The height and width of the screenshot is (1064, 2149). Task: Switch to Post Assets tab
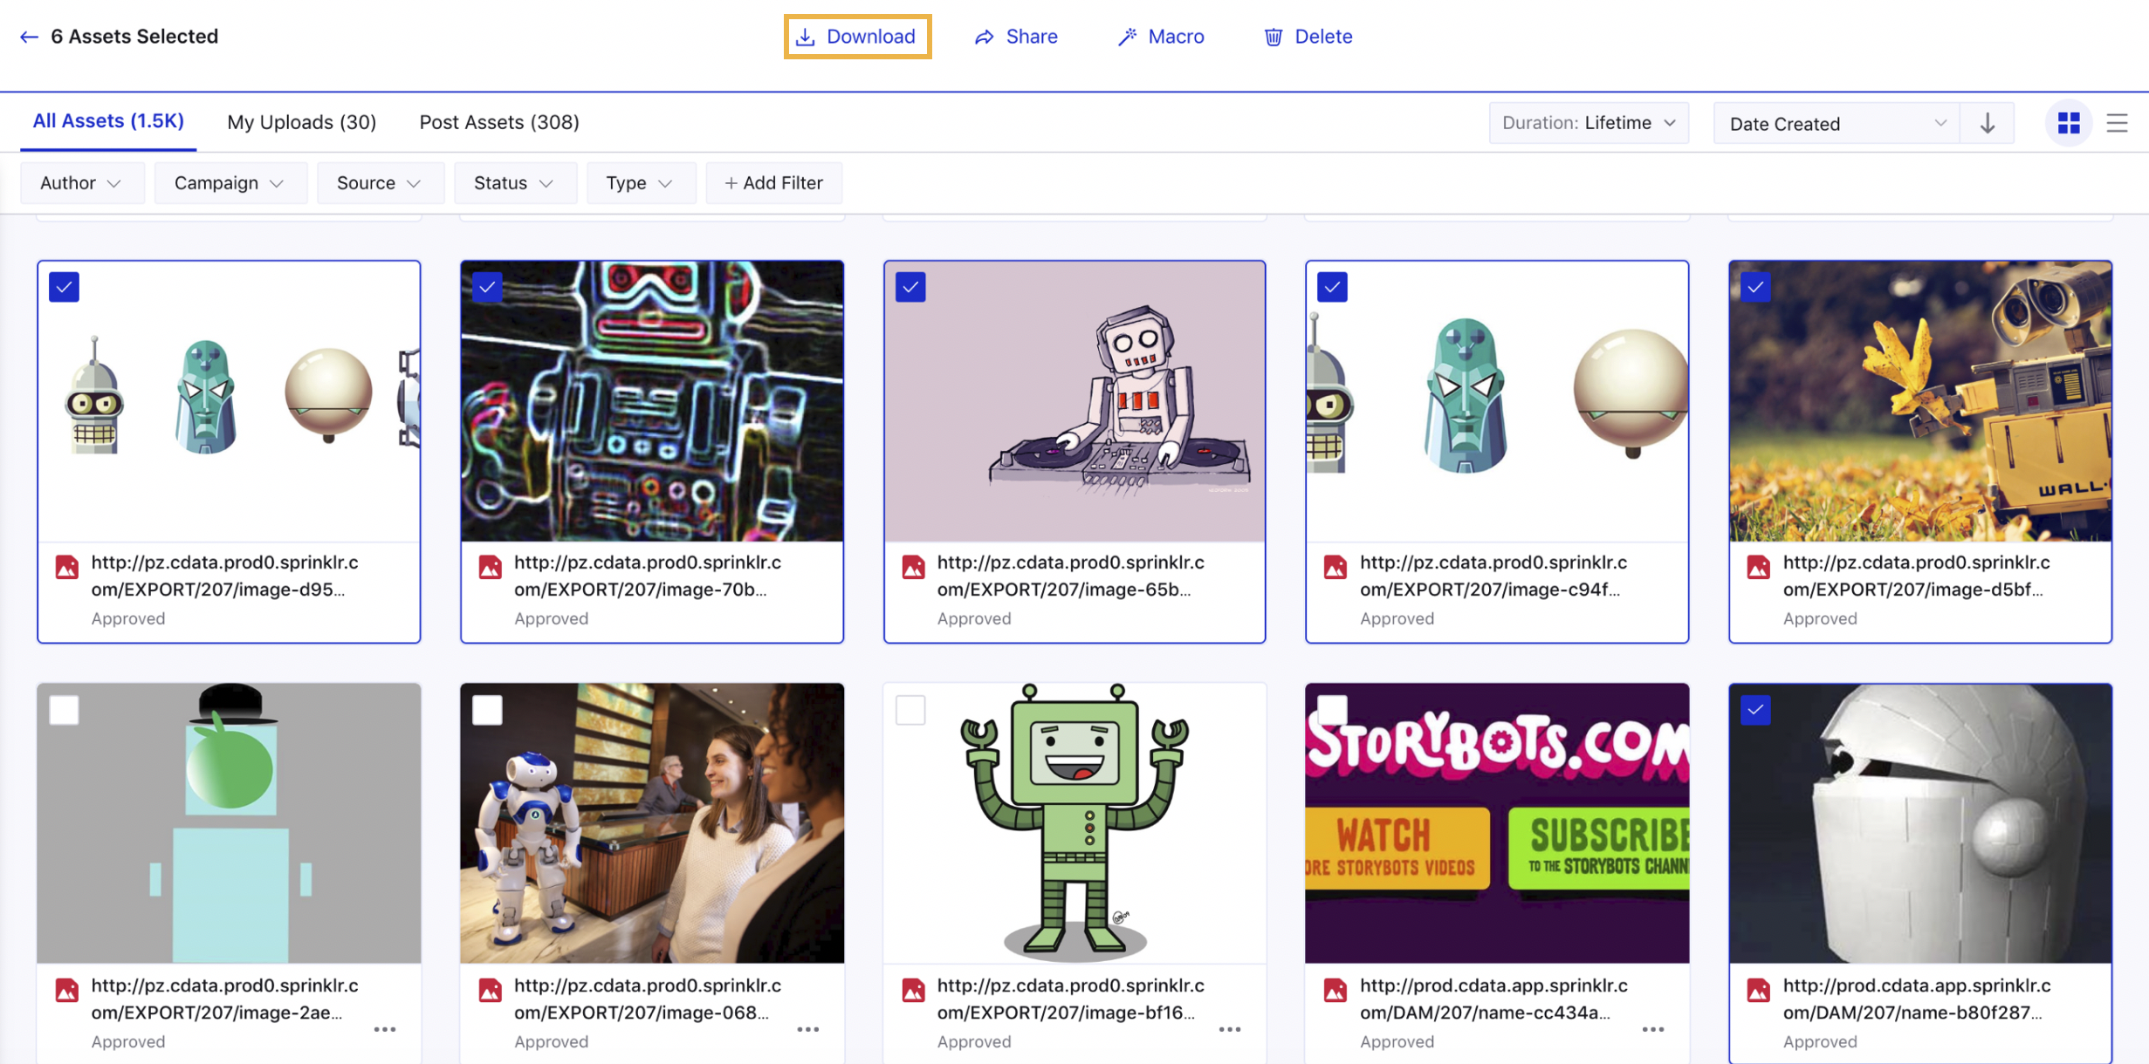point(499,122)
